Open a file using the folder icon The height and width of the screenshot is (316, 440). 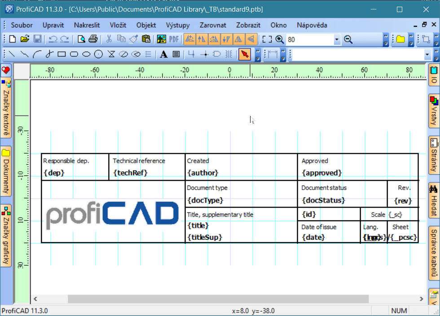click(x=25, y=39)
